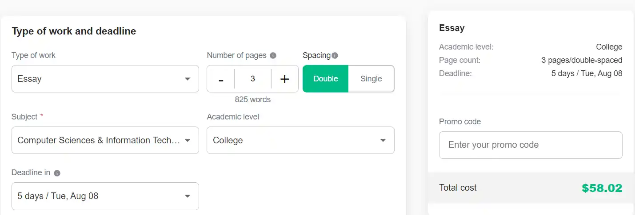
Task: Select Double spacing option
Action: pyautogui.click(x=325, y=79)
